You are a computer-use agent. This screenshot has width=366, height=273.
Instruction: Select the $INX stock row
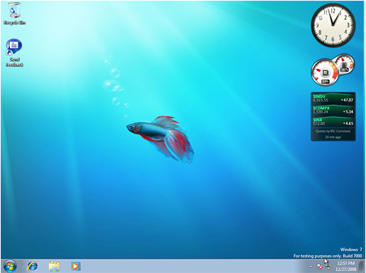(x=333, y=121)
